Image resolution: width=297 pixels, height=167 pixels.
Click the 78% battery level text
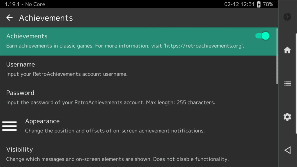point(268,4)
